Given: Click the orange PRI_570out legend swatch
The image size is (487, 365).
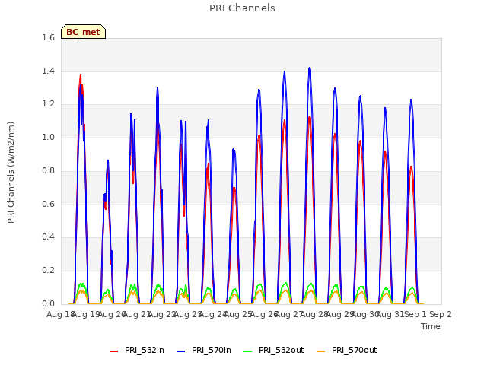Looking at the screenshot, I should coord(321,351).
